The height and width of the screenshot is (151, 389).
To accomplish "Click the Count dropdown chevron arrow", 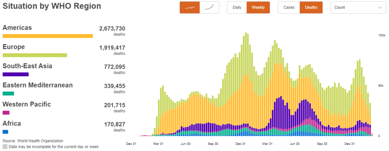I will pyautogui.click(x=380, y=8).
